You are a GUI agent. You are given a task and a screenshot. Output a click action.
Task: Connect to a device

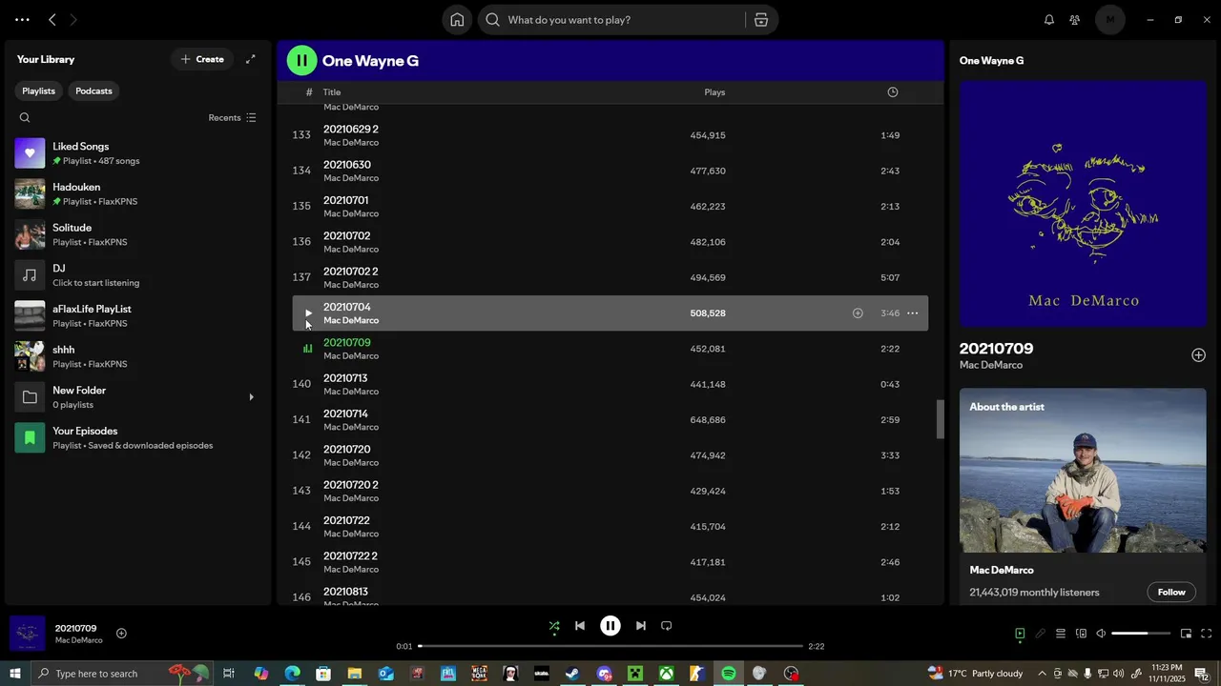point(1081,634)
